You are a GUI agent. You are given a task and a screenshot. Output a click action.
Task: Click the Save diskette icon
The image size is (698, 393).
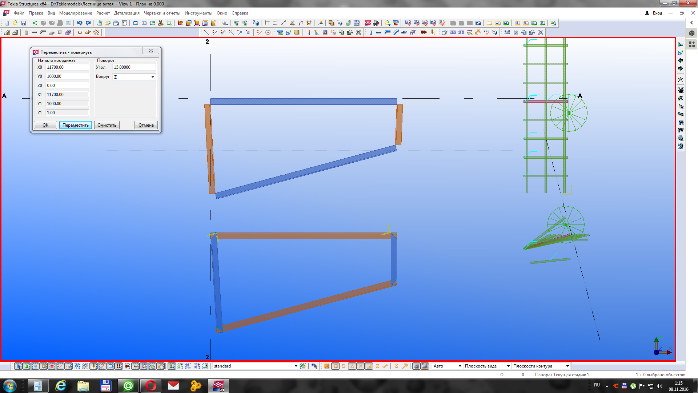[x=24, y=23]
